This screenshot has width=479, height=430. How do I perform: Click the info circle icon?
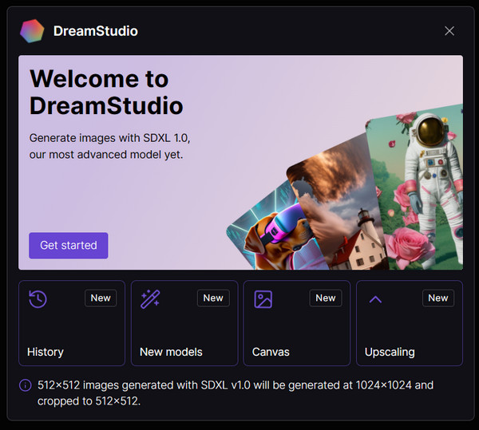click(26, 385)
